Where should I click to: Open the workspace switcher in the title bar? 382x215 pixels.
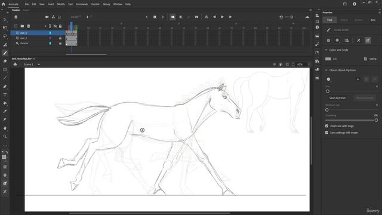(345, 4)
